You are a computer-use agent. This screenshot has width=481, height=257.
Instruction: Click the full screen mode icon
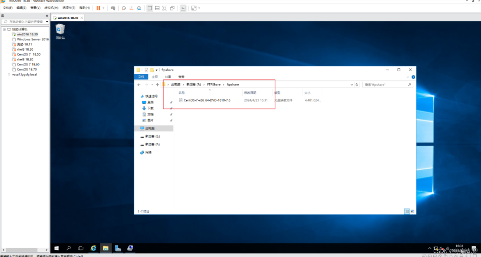coord(165,8)
